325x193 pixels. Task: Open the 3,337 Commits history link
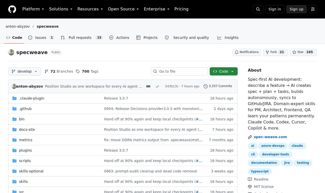point(218,86)
